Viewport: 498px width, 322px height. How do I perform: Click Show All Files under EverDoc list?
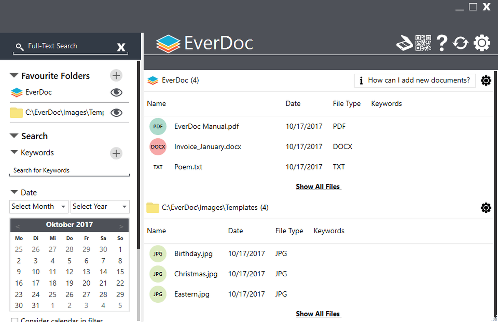[x=318, y=187]
